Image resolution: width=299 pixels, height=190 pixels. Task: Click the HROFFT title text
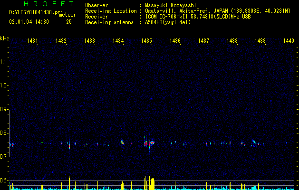48,4
